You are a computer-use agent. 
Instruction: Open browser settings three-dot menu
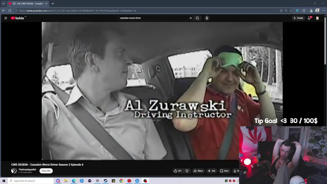point(323,10)
